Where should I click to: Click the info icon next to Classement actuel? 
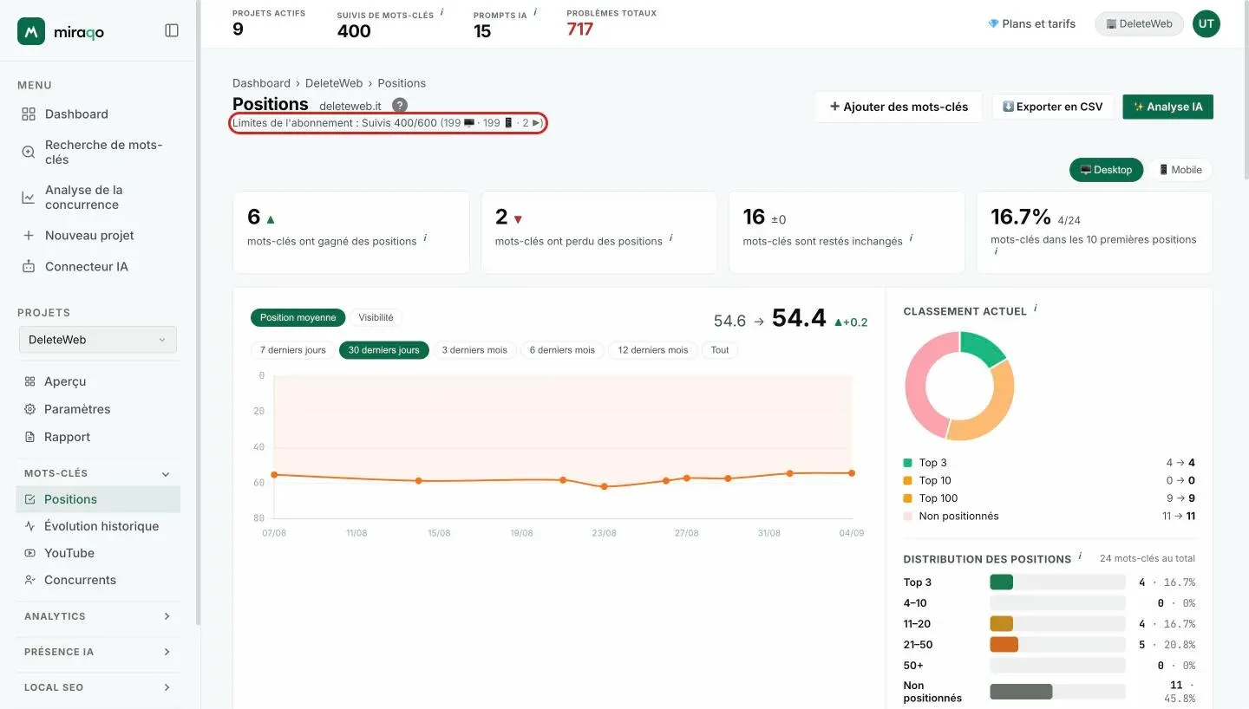pos(1036,309)
